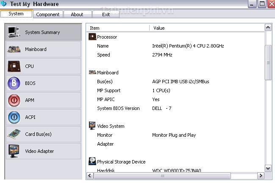
Task: Click the red APM power icon
Action: point(14,100)
